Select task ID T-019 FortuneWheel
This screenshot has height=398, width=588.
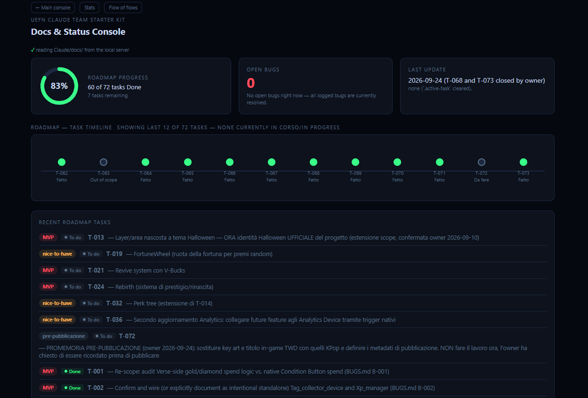[114, 254]
